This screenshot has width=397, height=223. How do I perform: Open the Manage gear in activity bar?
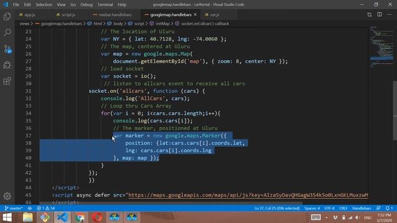tap(7, 196)
